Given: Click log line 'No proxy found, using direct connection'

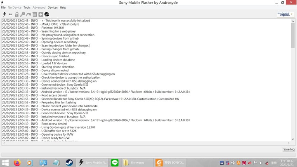Looking at the screenshot, I should click(68, 35).
